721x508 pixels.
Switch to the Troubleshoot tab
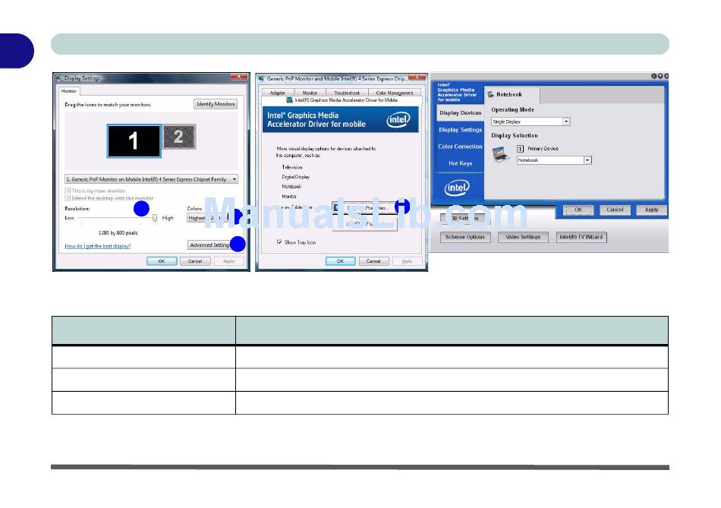(x=347, y=93)
